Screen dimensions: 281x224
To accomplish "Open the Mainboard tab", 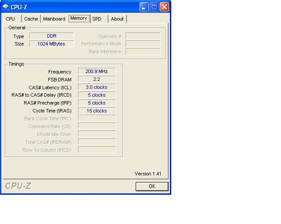I will pos(54,19).
